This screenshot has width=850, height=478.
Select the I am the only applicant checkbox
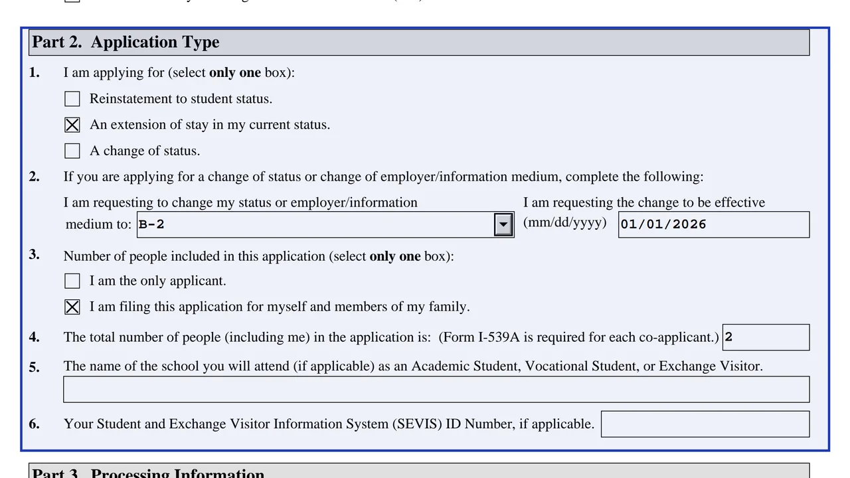pyautogui.click(x=72, y=281)
